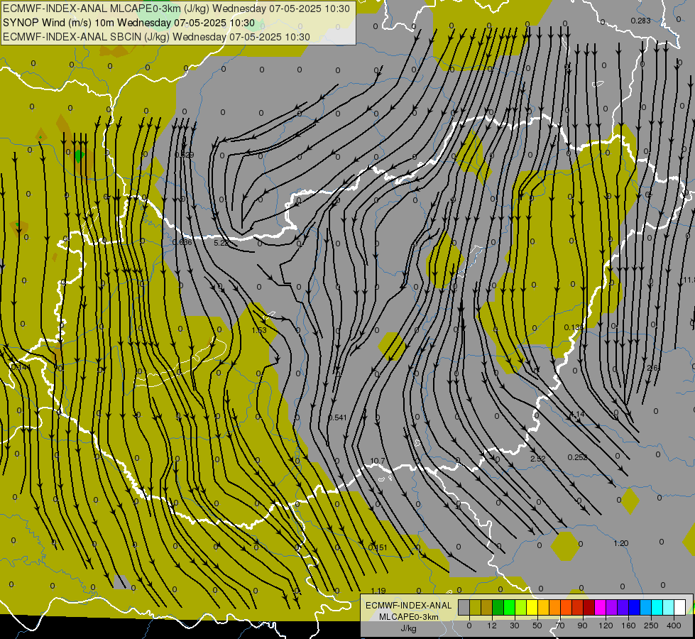Screen dimensions: 695x639
Task: Select the bright cyan legend swatch
Action: [657, 607]
